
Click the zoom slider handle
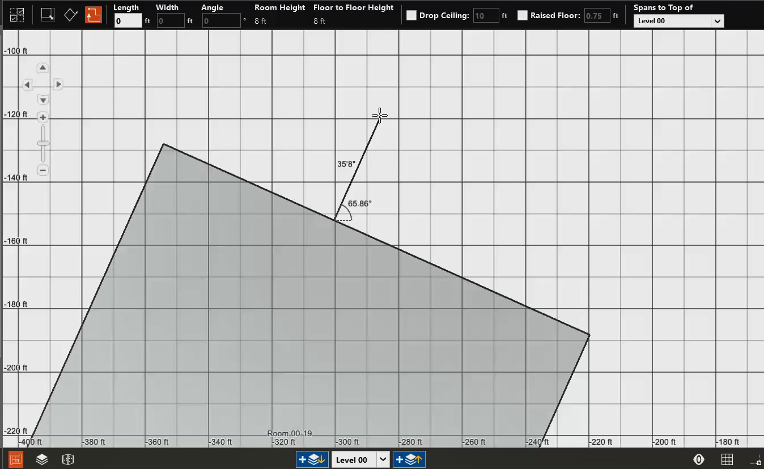click(x=43, y=143)
